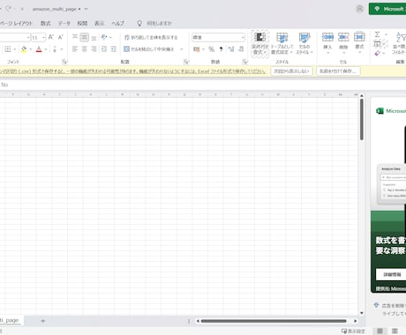Click the vertical scrollbar thumb
The height and width of the screenshot is (335, 406).
tap(362, 119)
